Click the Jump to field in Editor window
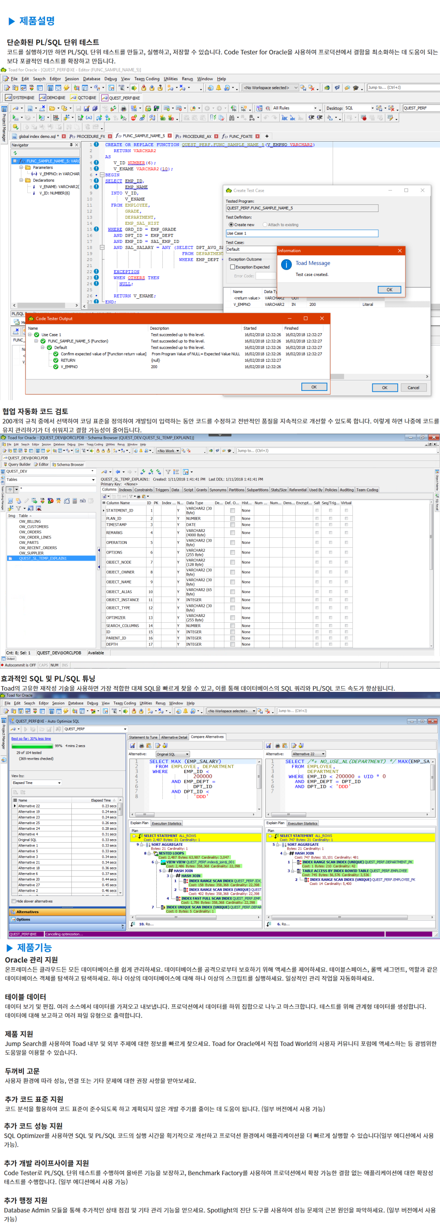Viewport: 440px width, 1230px height. point(403,88)
